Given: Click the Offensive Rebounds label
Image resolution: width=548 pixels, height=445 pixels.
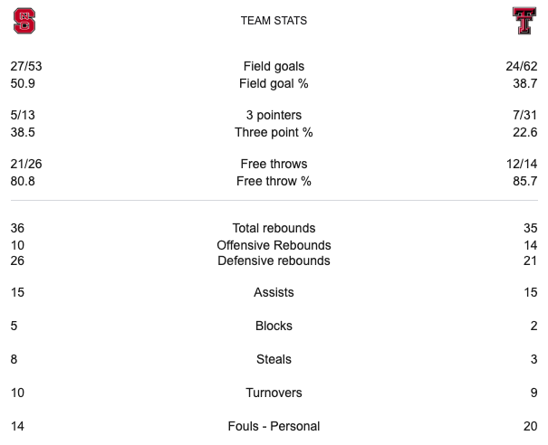Looking at the screenshot, I should (x=274, y=244).
